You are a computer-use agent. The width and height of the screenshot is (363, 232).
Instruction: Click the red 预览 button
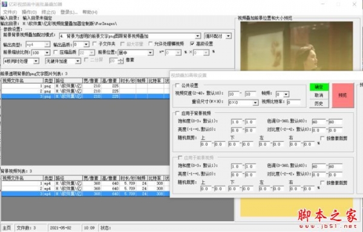[343, 95]
